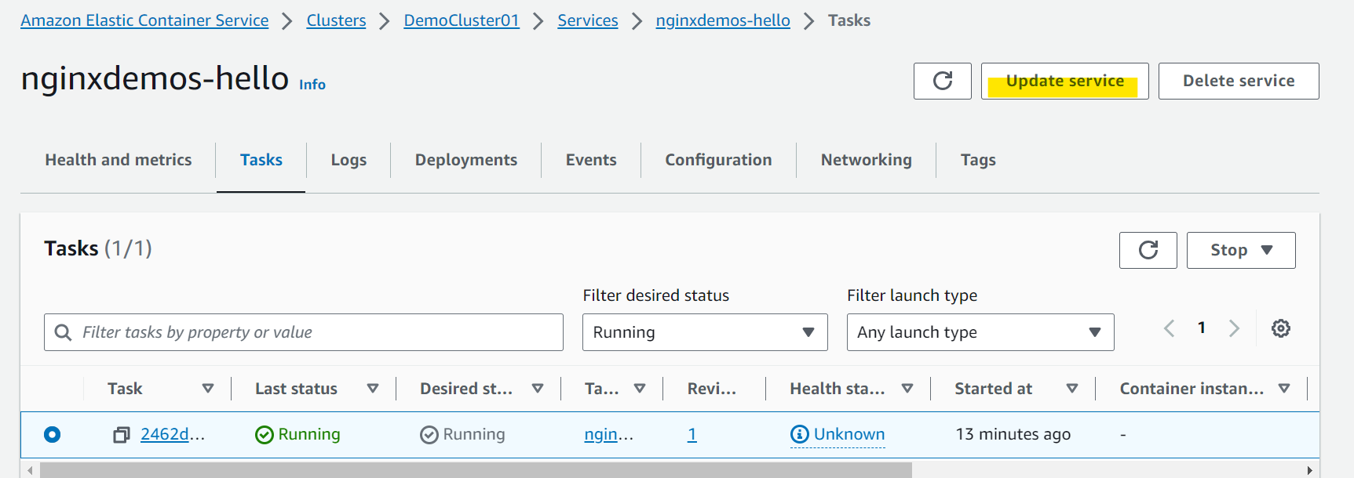
Task: Open the Configuration tab
Action: point(718,160)
